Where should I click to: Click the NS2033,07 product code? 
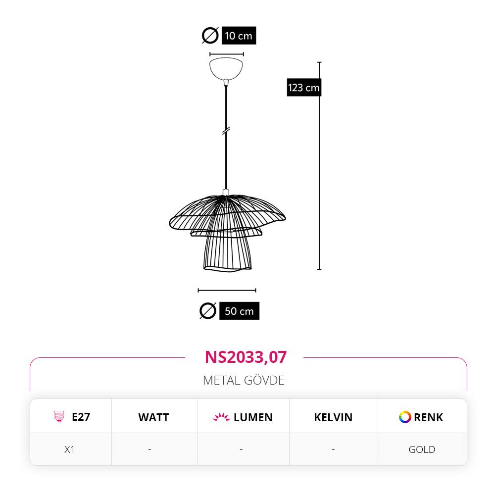point(246,357)
